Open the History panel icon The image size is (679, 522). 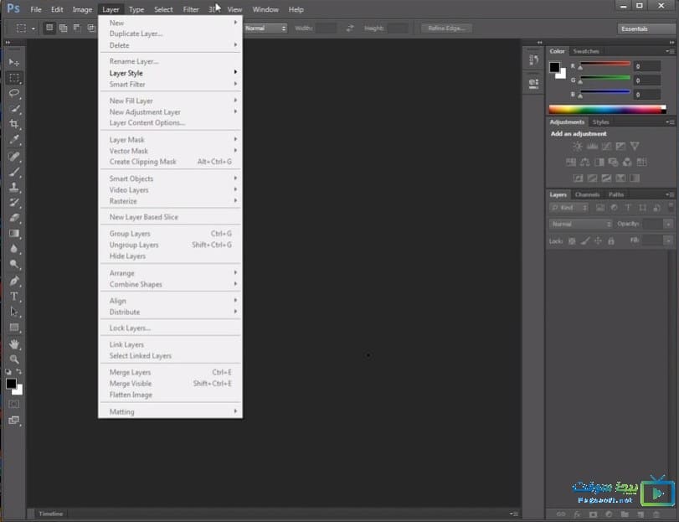[x=533, y=59]
